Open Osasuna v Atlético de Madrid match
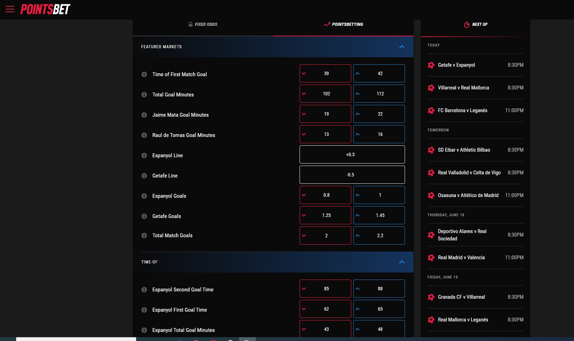This screenshot has width=574, height=341. coord(476,195)
